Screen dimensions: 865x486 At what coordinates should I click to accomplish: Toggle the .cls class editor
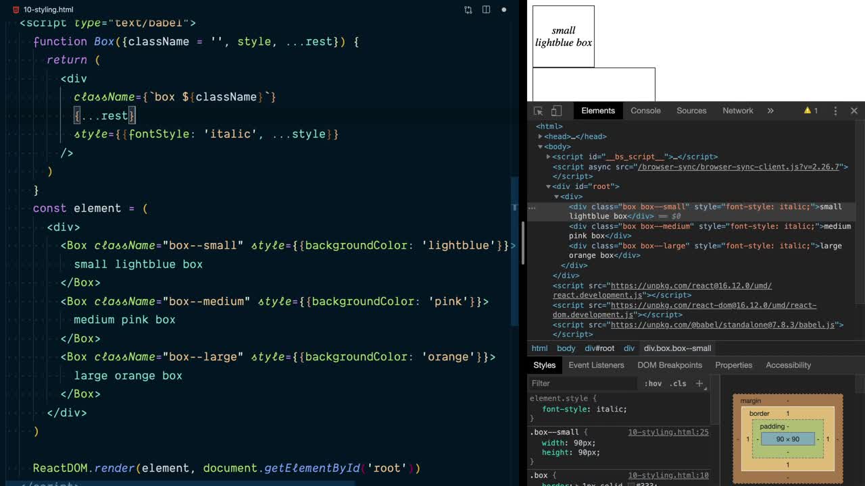coord(678,383)
